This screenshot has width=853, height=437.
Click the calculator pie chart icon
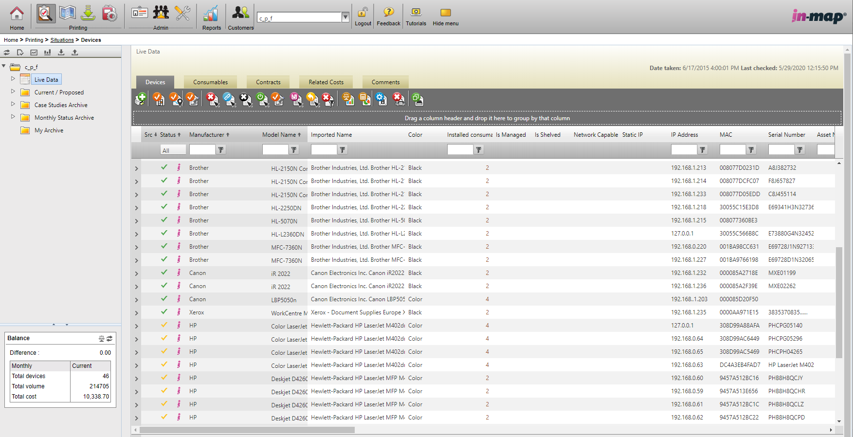365,99
